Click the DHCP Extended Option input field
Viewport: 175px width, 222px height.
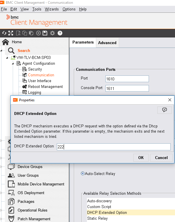click(x=114, y=147)
